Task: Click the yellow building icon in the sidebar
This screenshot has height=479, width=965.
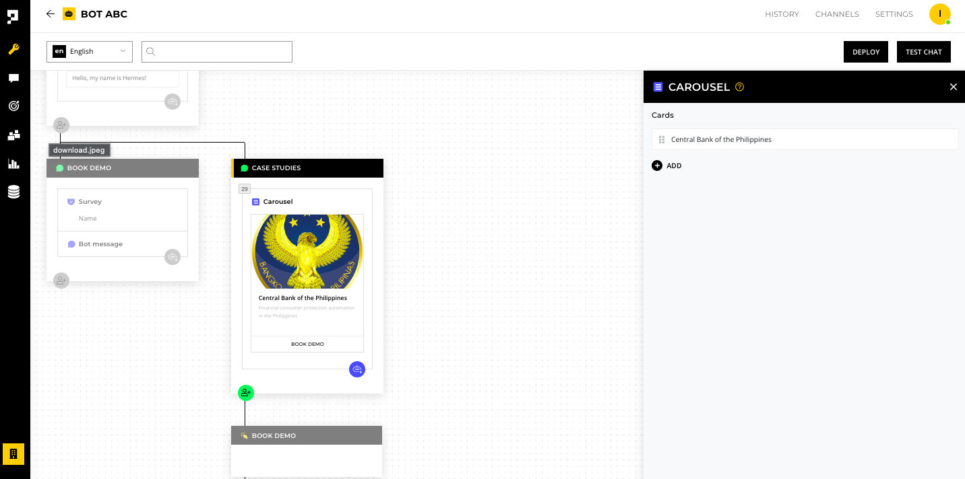Action: [13, 454]
